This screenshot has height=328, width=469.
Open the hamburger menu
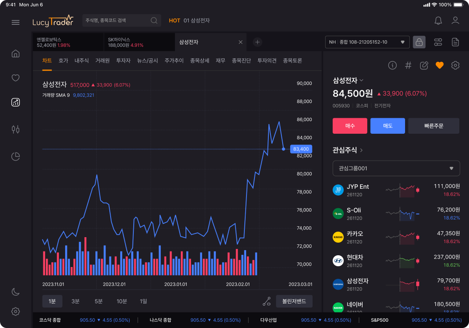click(16, 22)
